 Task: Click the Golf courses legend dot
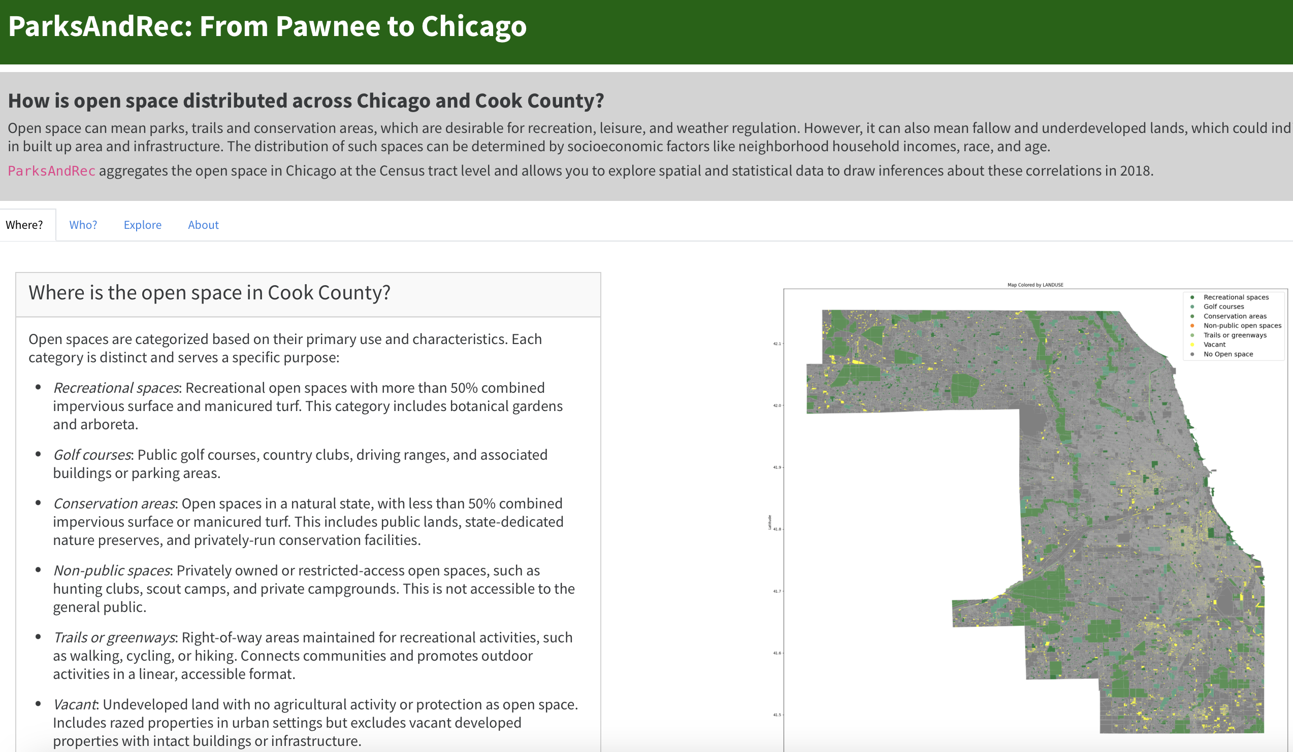[x=1191, y=306]
